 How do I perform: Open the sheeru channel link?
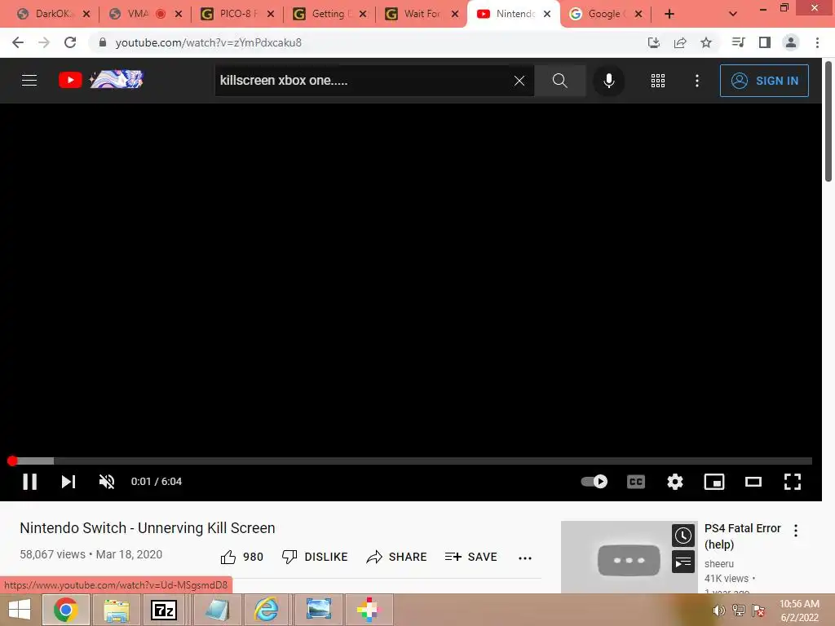tap(719, 563)
